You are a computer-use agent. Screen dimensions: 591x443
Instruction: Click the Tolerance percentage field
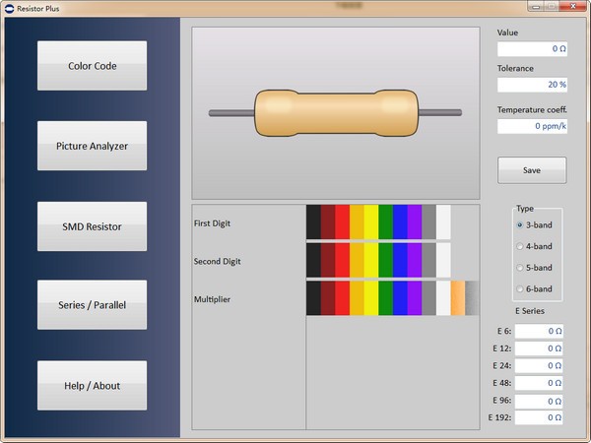click(532, 85)
